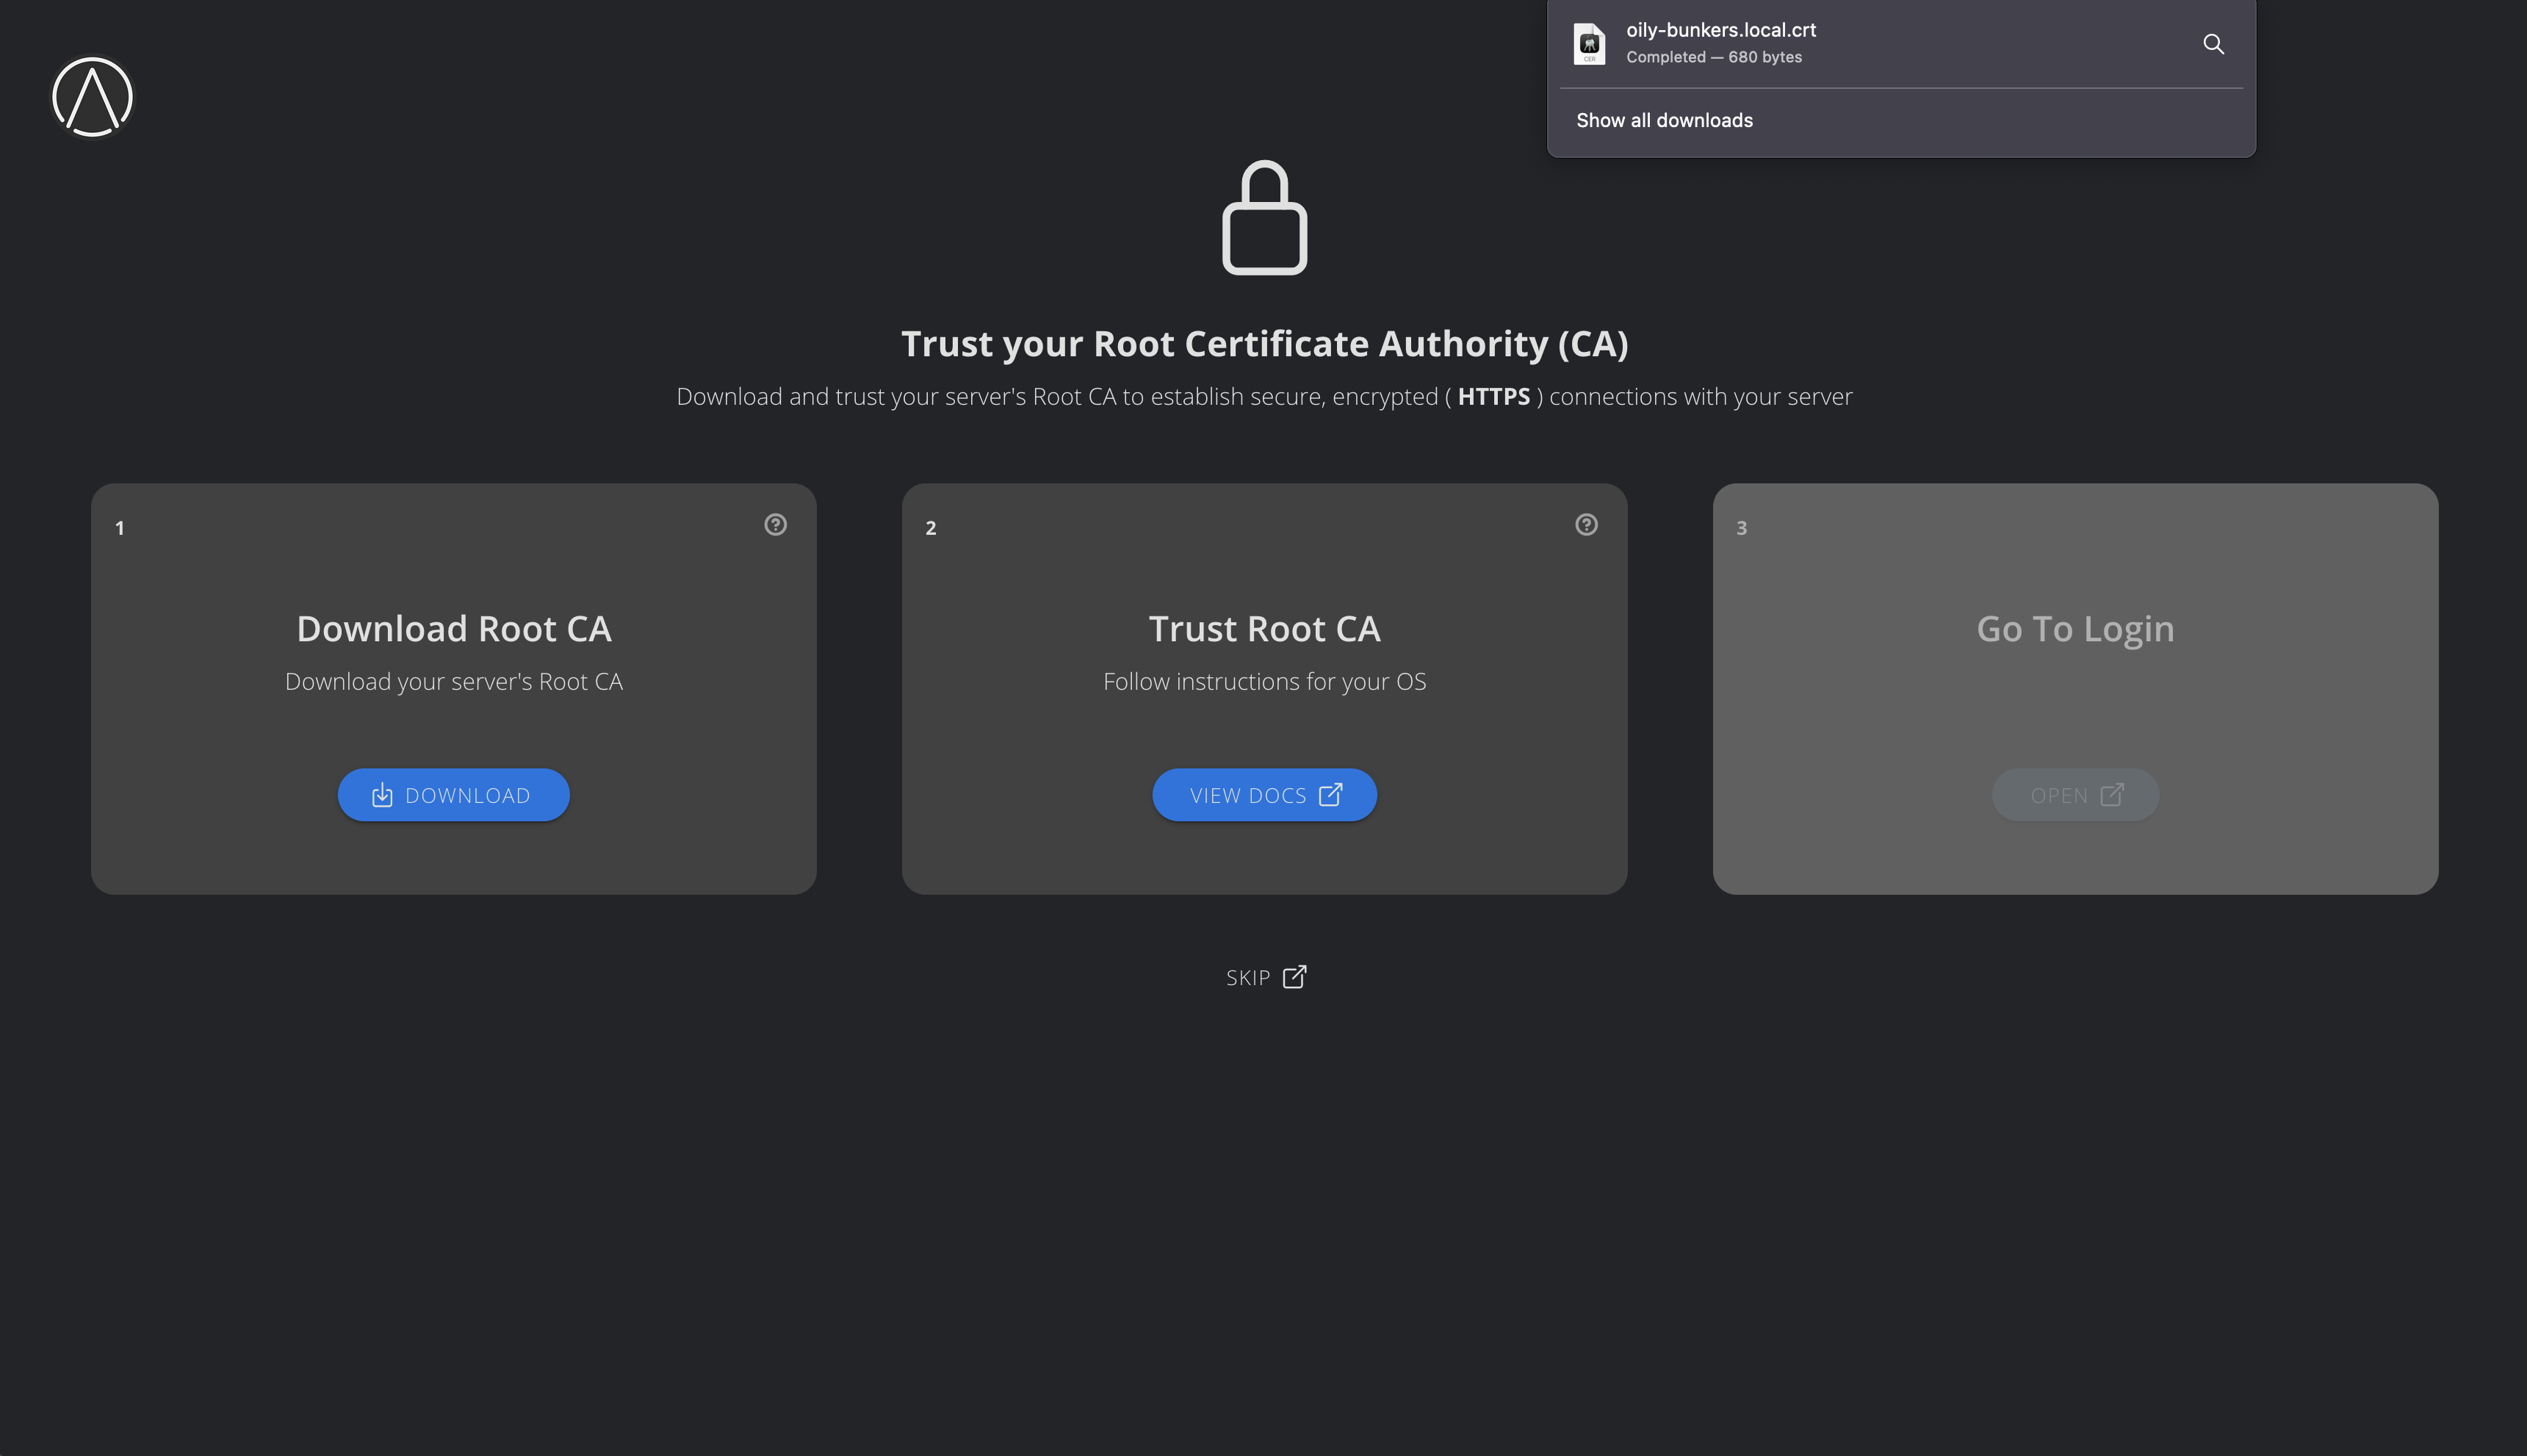Viewport: 2527px width, 1456px height.
Task: Select the Trust Root CA card title
Action: coord(1264,629)
